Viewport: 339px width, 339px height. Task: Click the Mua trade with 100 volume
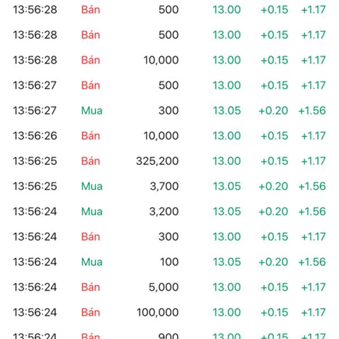click(x=169, y=262)
